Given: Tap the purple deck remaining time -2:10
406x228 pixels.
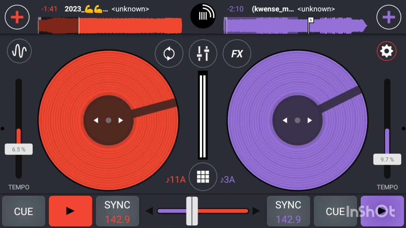Looking at the screenshot, I should point(235,9).
